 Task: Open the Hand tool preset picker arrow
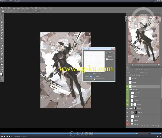(x=5, y=11)
